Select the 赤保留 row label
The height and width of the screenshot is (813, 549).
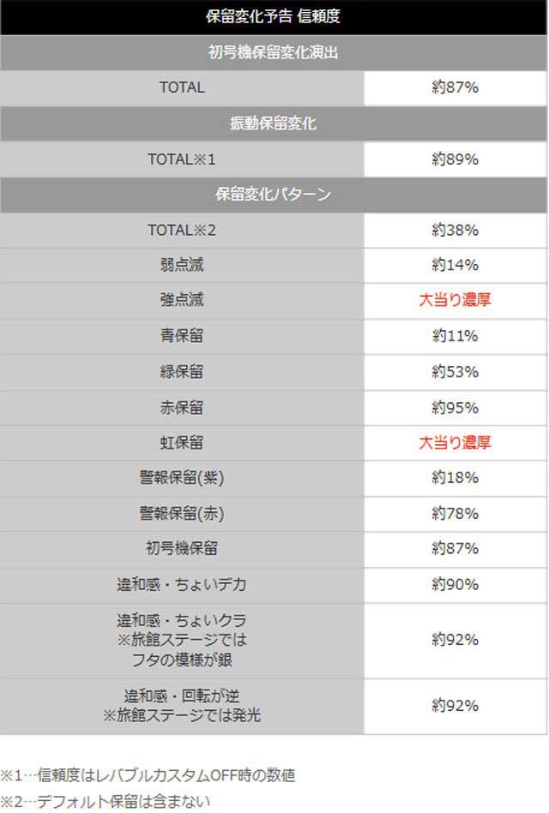(181, 406)
